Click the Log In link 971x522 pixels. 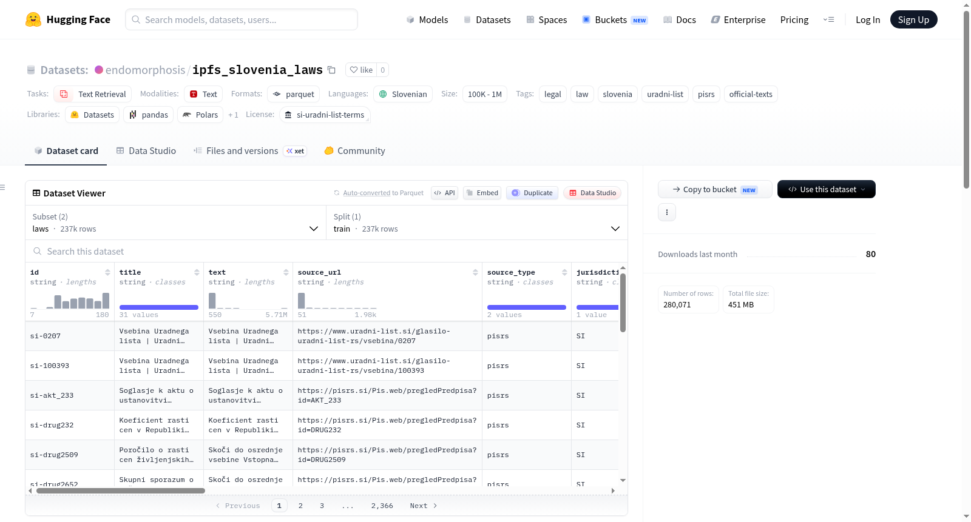point(868,19)
